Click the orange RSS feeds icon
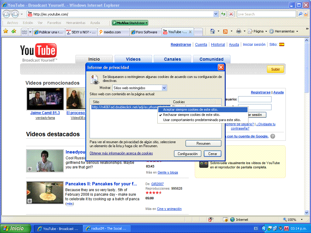The image size is (311, 233). [225, 31]
